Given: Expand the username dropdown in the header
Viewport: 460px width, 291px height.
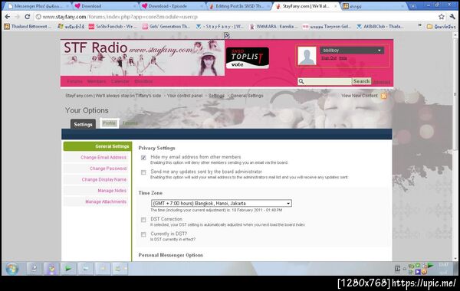Looking at the screenshot, I should pyautogui.click(x=352, y=51).
